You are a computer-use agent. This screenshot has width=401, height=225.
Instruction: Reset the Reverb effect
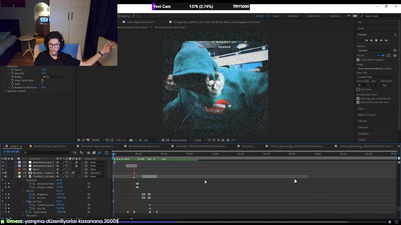tap(59, 191)
